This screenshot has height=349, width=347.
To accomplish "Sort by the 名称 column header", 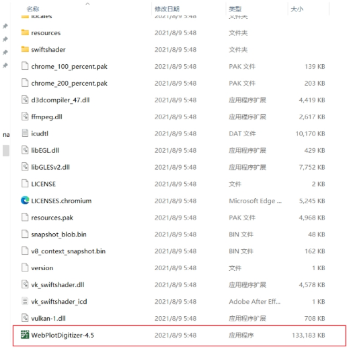I will click(33, 9).
